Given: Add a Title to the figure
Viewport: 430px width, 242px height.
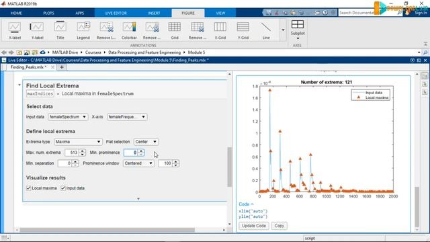Looking at the screenshot, I should tap(60, 30).
